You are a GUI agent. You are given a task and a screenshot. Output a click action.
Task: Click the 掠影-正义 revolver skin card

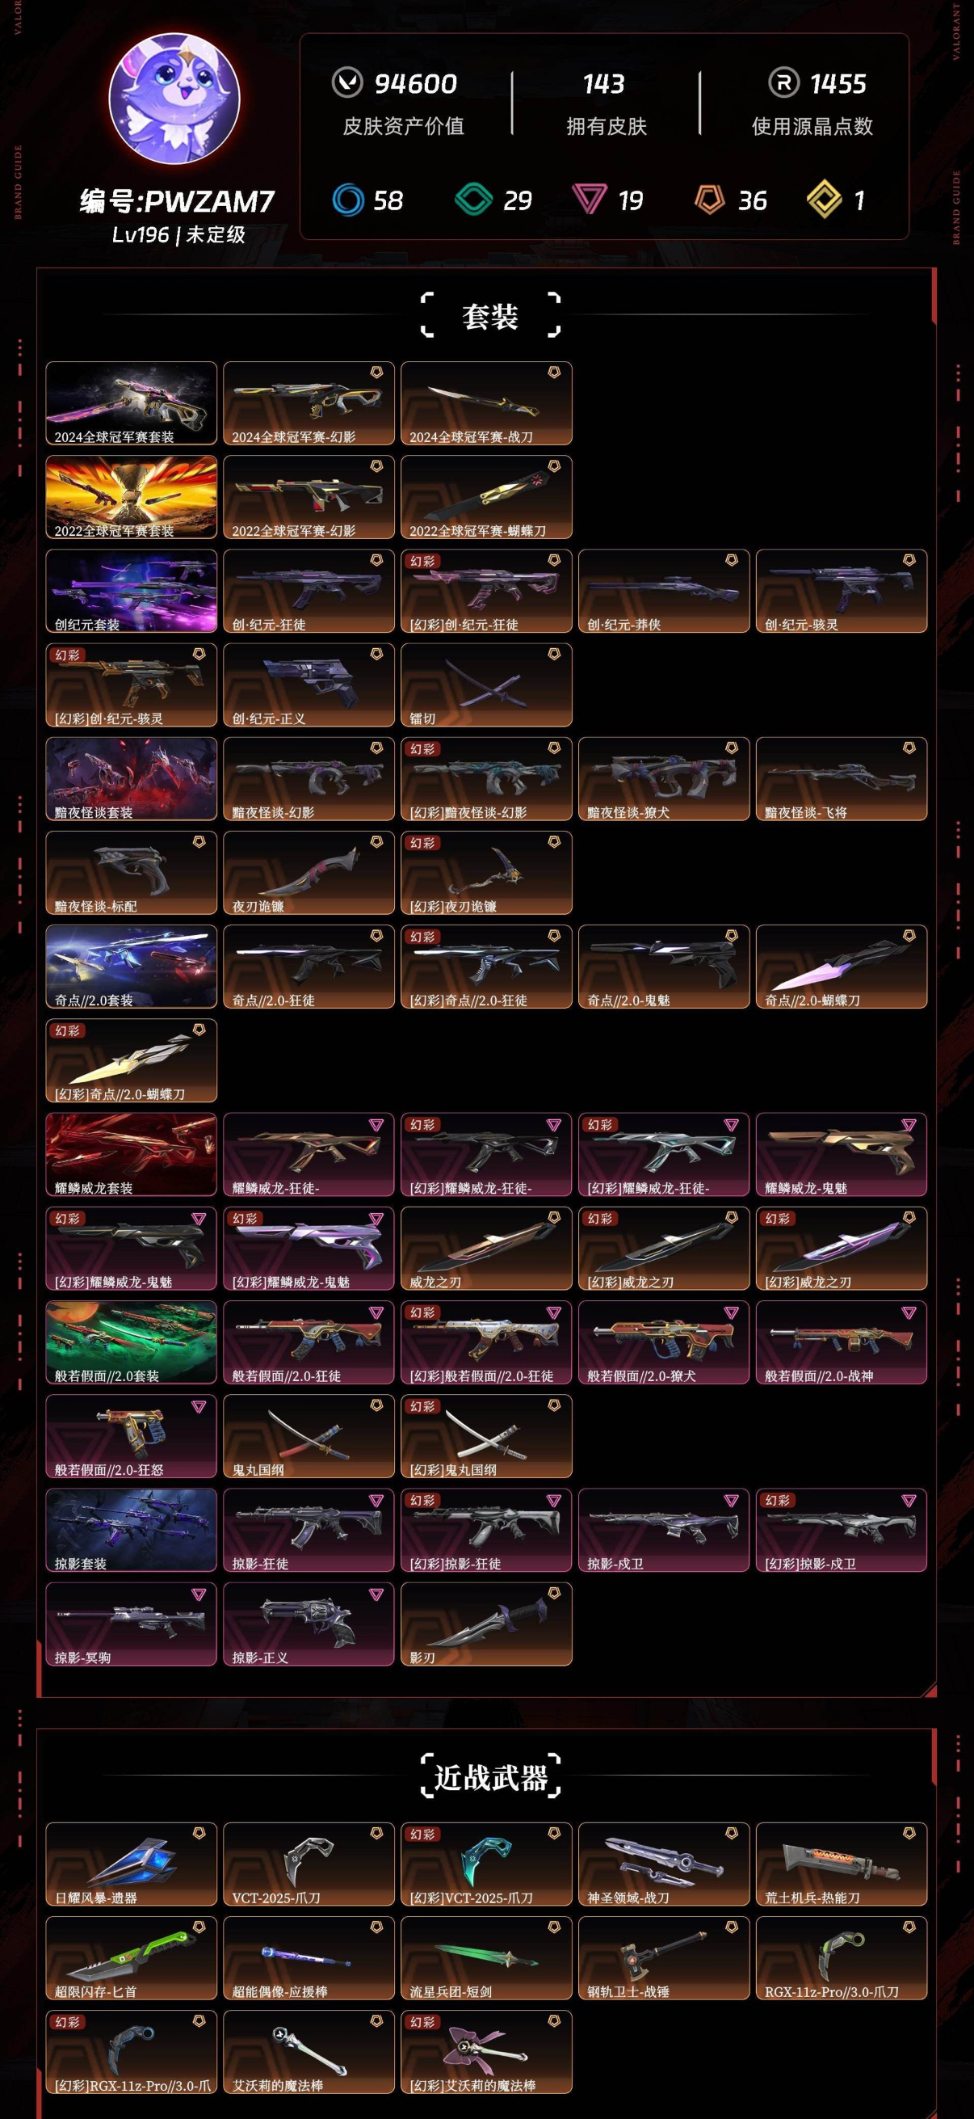coord(309,1624)
